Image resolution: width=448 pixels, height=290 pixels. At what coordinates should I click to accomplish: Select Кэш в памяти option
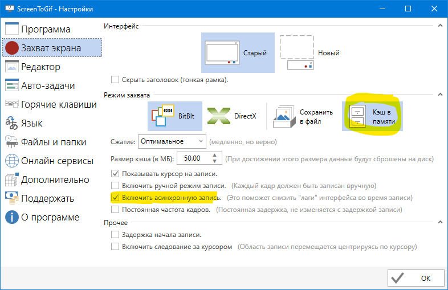[372, 116]
